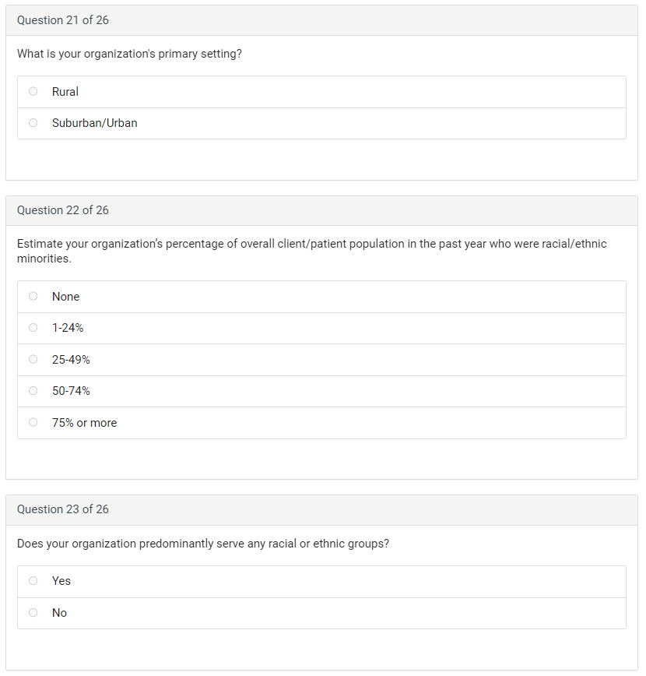Select the Rural radio button
The height and width of the screenshot is (676, 646).
(x=33, y=91)
